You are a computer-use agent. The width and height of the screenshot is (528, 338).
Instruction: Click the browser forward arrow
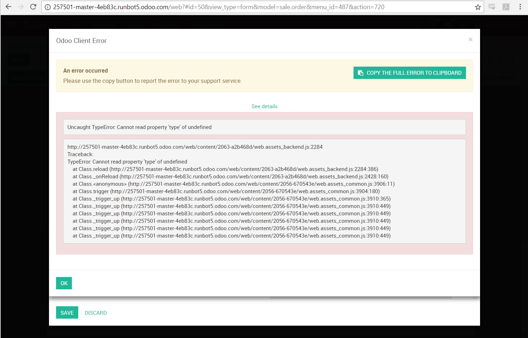click(21, 7)
